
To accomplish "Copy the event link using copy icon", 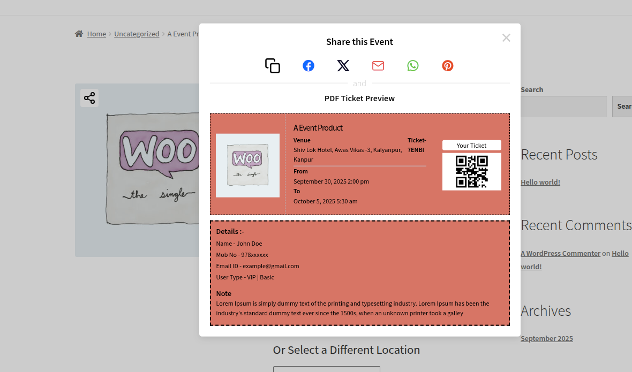I will point(273,66).
